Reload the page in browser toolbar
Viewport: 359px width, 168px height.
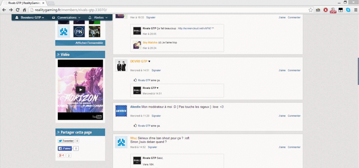tap(18, 10)
